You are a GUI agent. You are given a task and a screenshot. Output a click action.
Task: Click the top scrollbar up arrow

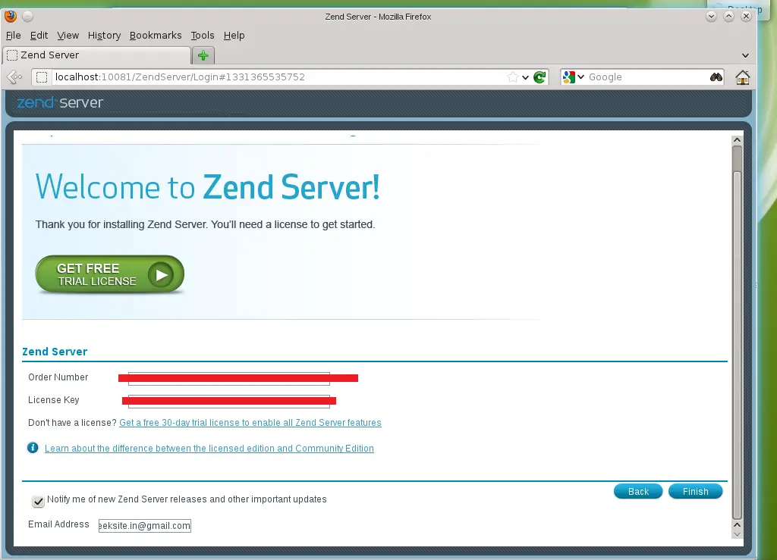coord(737,140)
